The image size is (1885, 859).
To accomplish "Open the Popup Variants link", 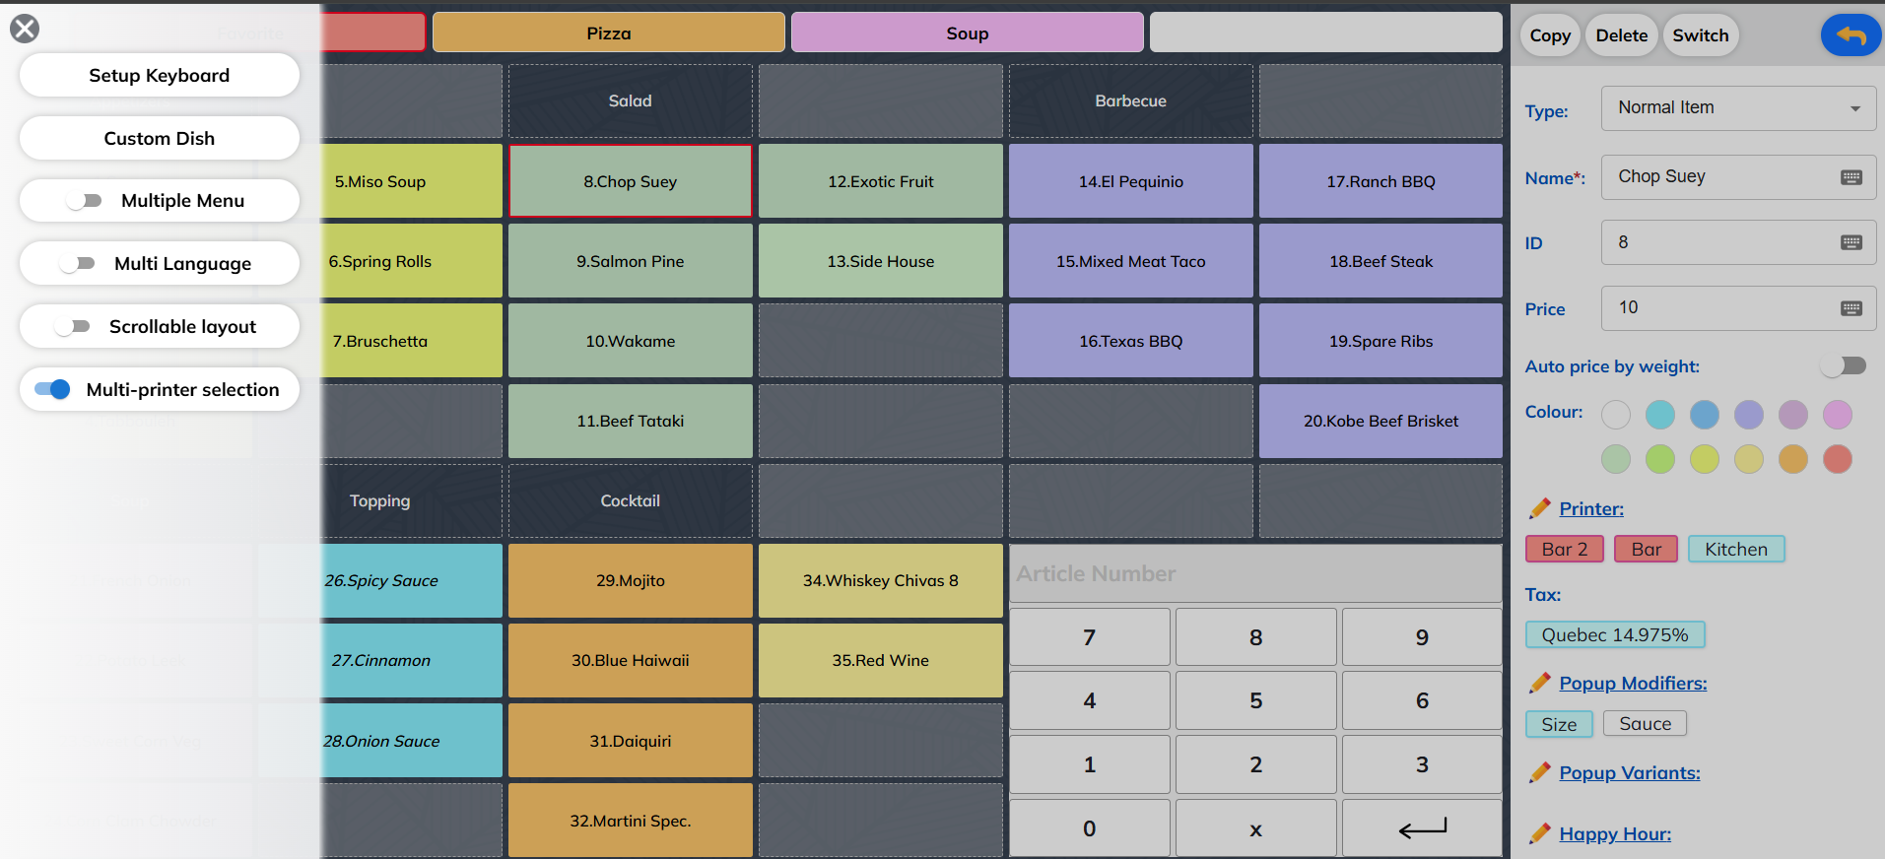I will (x=1630, y=772).
